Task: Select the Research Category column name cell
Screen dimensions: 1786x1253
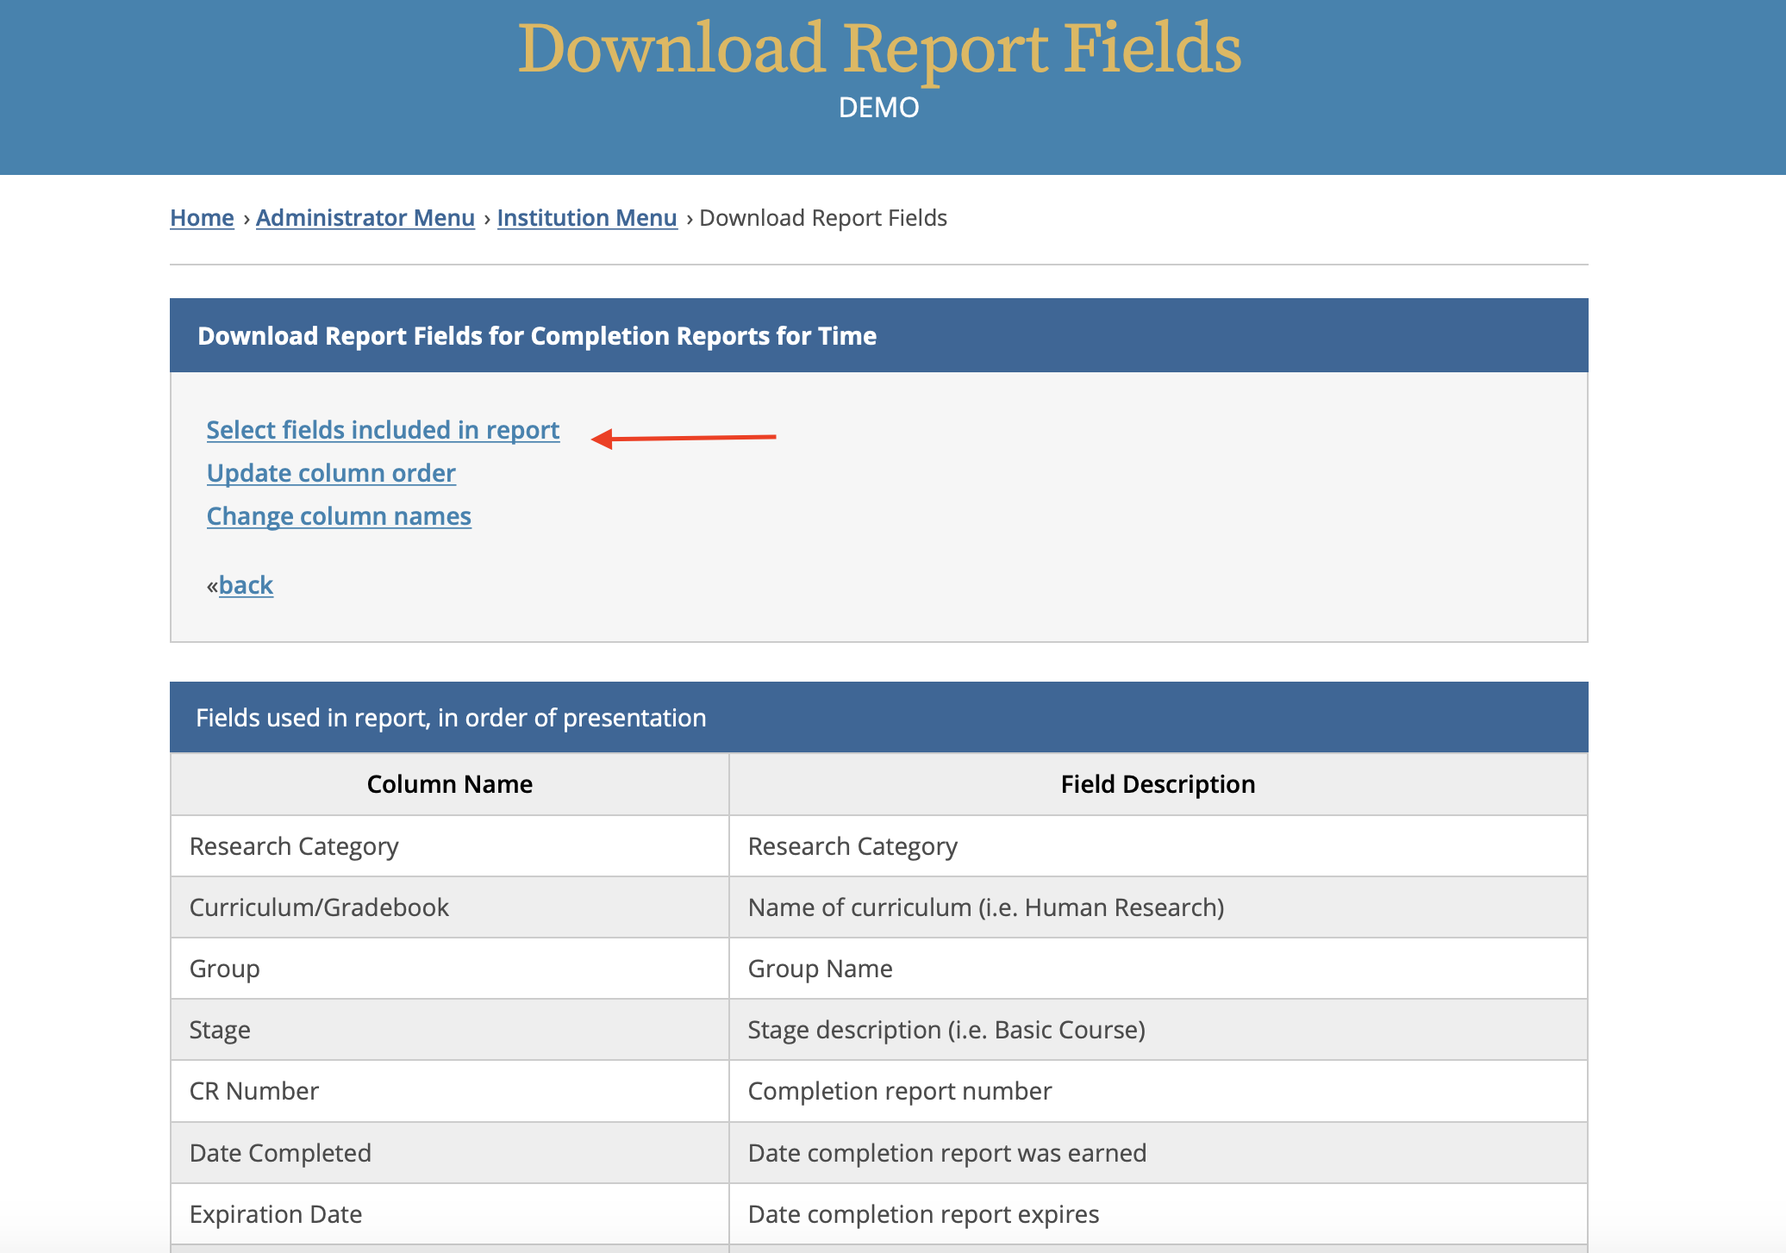Action: [450, 846]
